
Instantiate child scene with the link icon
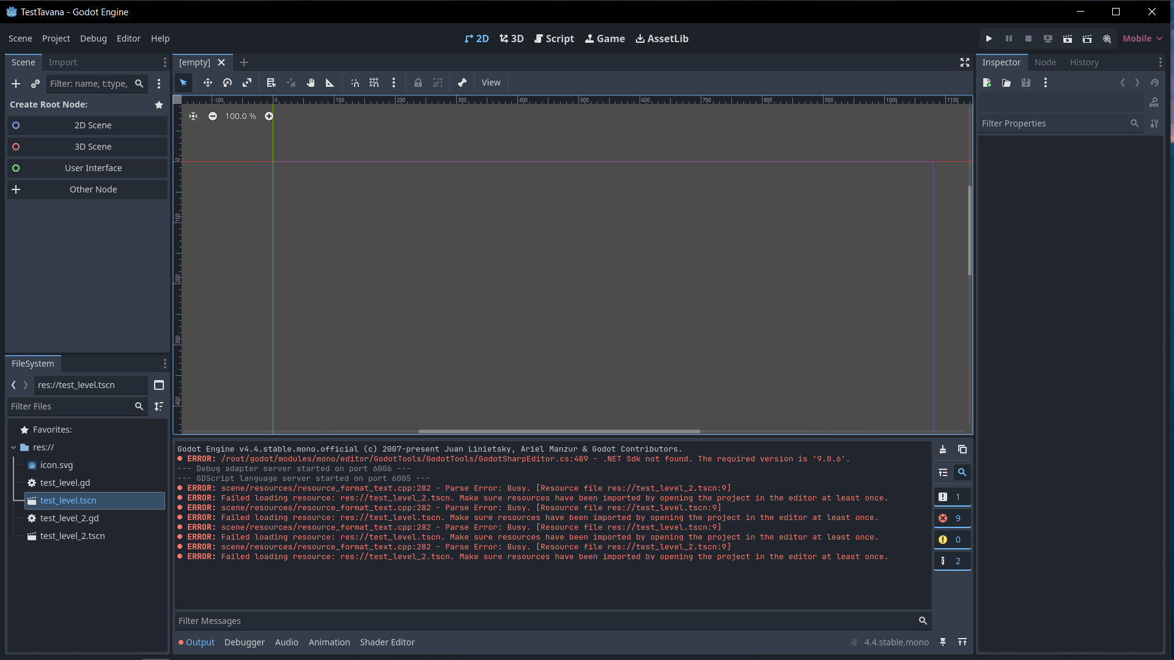35,84
